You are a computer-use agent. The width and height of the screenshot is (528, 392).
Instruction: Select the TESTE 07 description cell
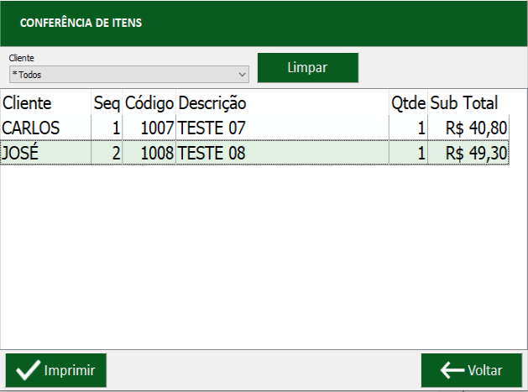click(282, 128)
